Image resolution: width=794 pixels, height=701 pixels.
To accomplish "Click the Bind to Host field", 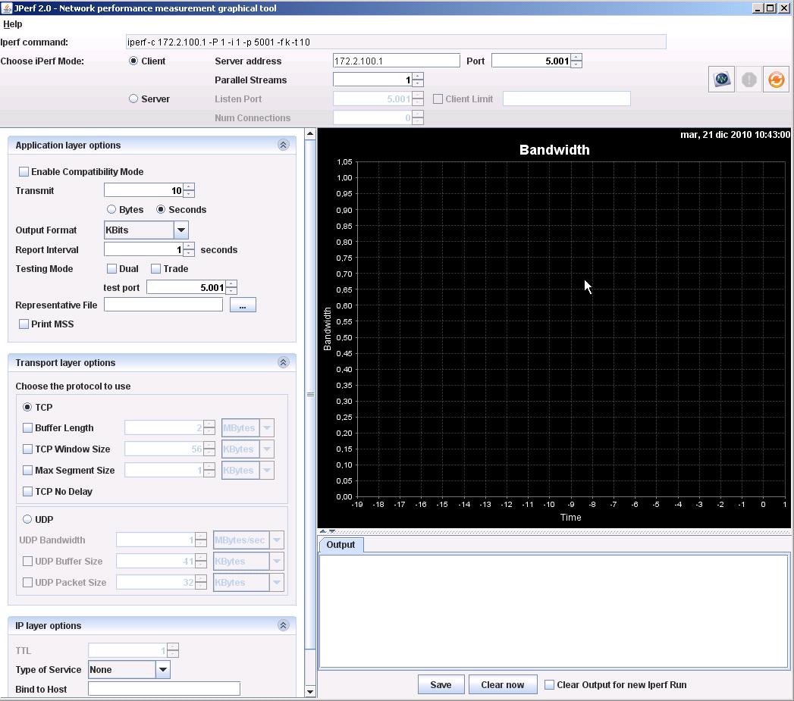I will (164, 689).
